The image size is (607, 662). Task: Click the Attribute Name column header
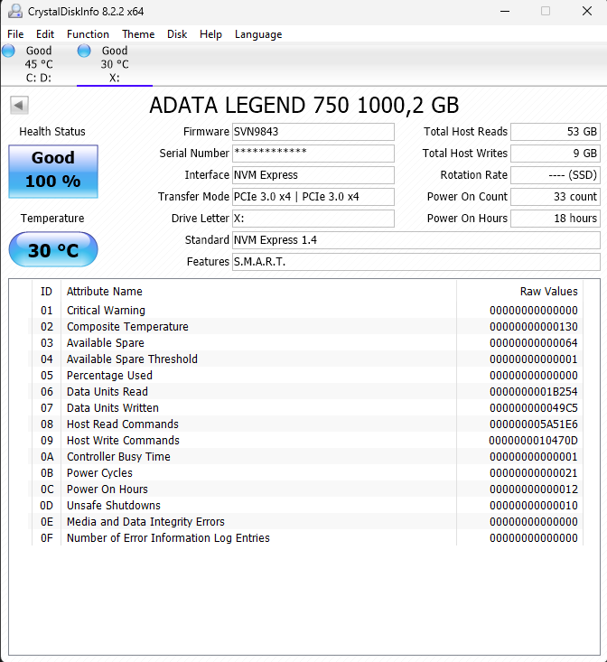coord(258,292)
